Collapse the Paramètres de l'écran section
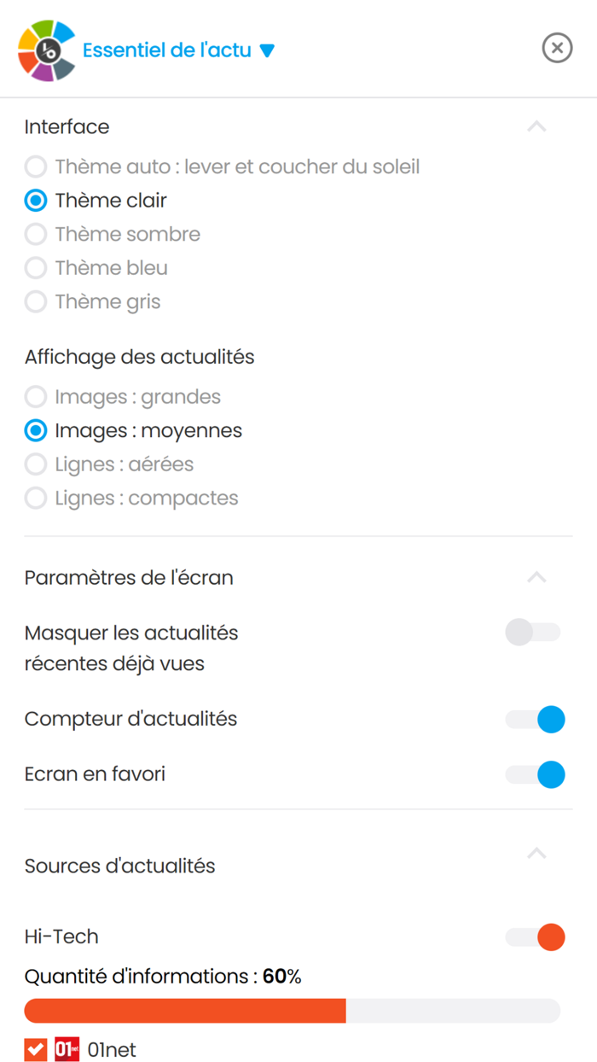The height and width of the screenshot is (1062, 597). click(536, 578)
